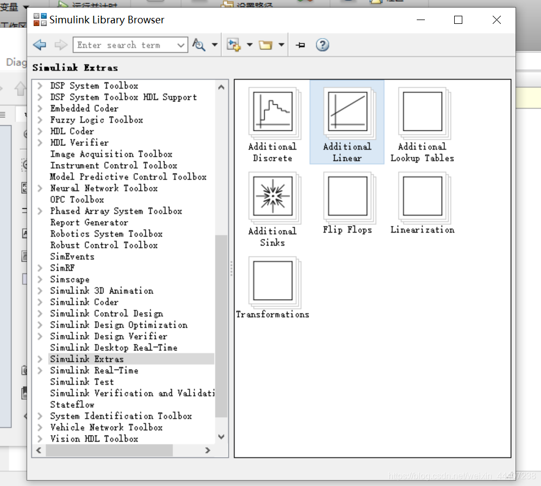Expand DSP System Toolbox HDL Support node
The image size is (541, 486).
pyautogui.click(x=40, y=97)
